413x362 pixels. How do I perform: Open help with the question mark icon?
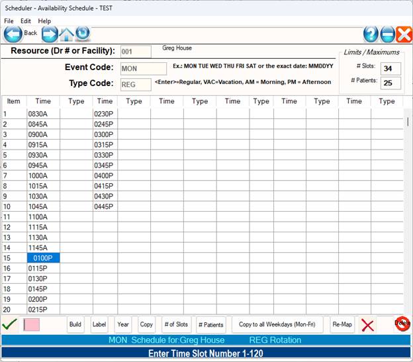point(371,35)
